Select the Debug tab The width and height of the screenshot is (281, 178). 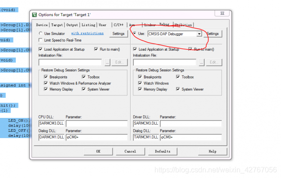click(x=164, y=24)
